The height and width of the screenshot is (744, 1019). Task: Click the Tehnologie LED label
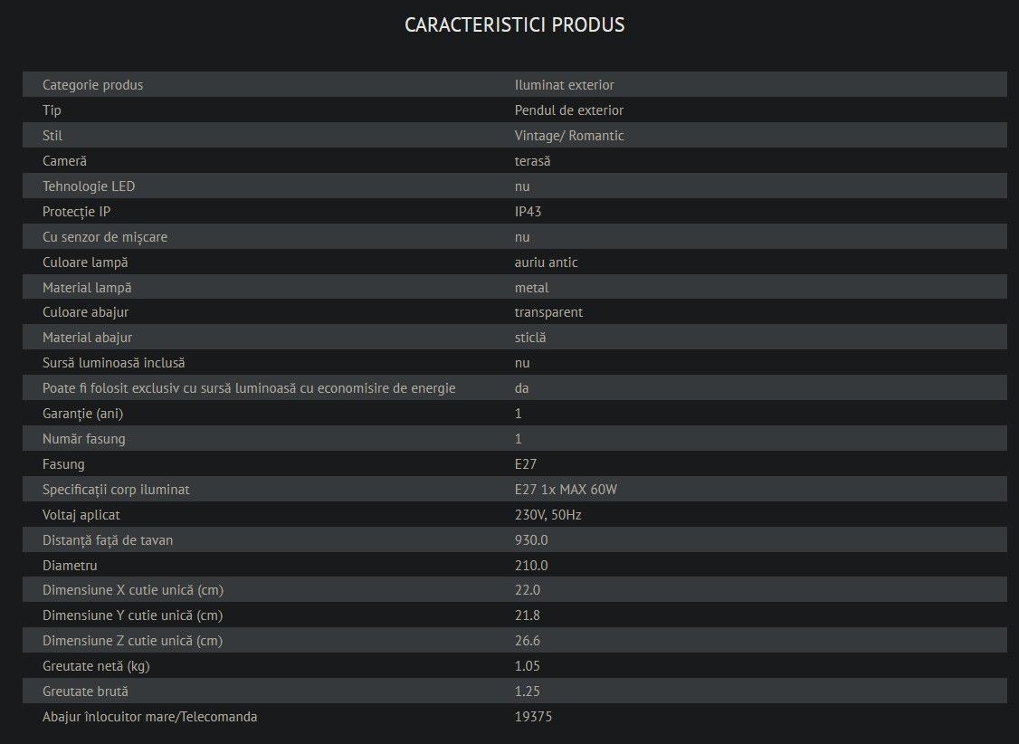point(89,186)
